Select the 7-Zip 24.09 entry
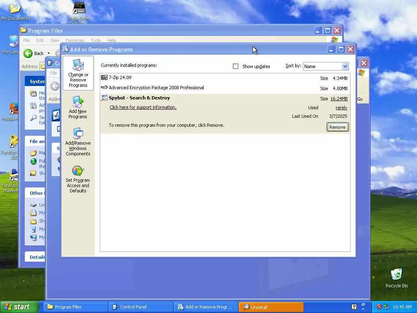The height and width of the screenshot is (313, 417). click(225, 78)
